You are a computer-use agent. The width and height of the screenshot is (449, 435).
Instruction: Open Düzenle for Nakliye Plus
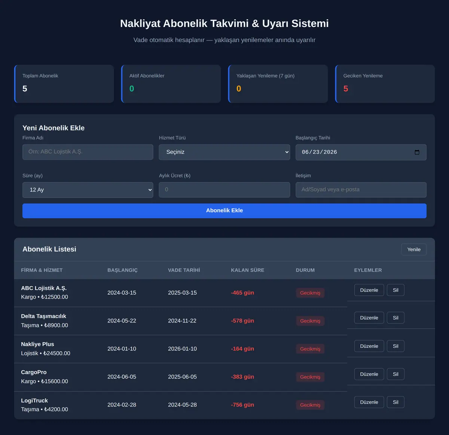point(369,346)
